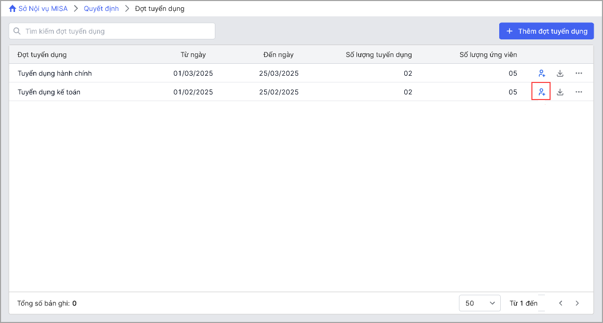Select the Tuyển dụng hành chính row name
Screen dimensions: 603x323
pyautogui.click(x=54, y=73)
